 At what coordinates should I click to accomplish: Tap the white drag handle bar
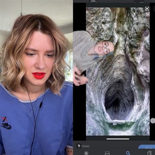pos(118,139)
